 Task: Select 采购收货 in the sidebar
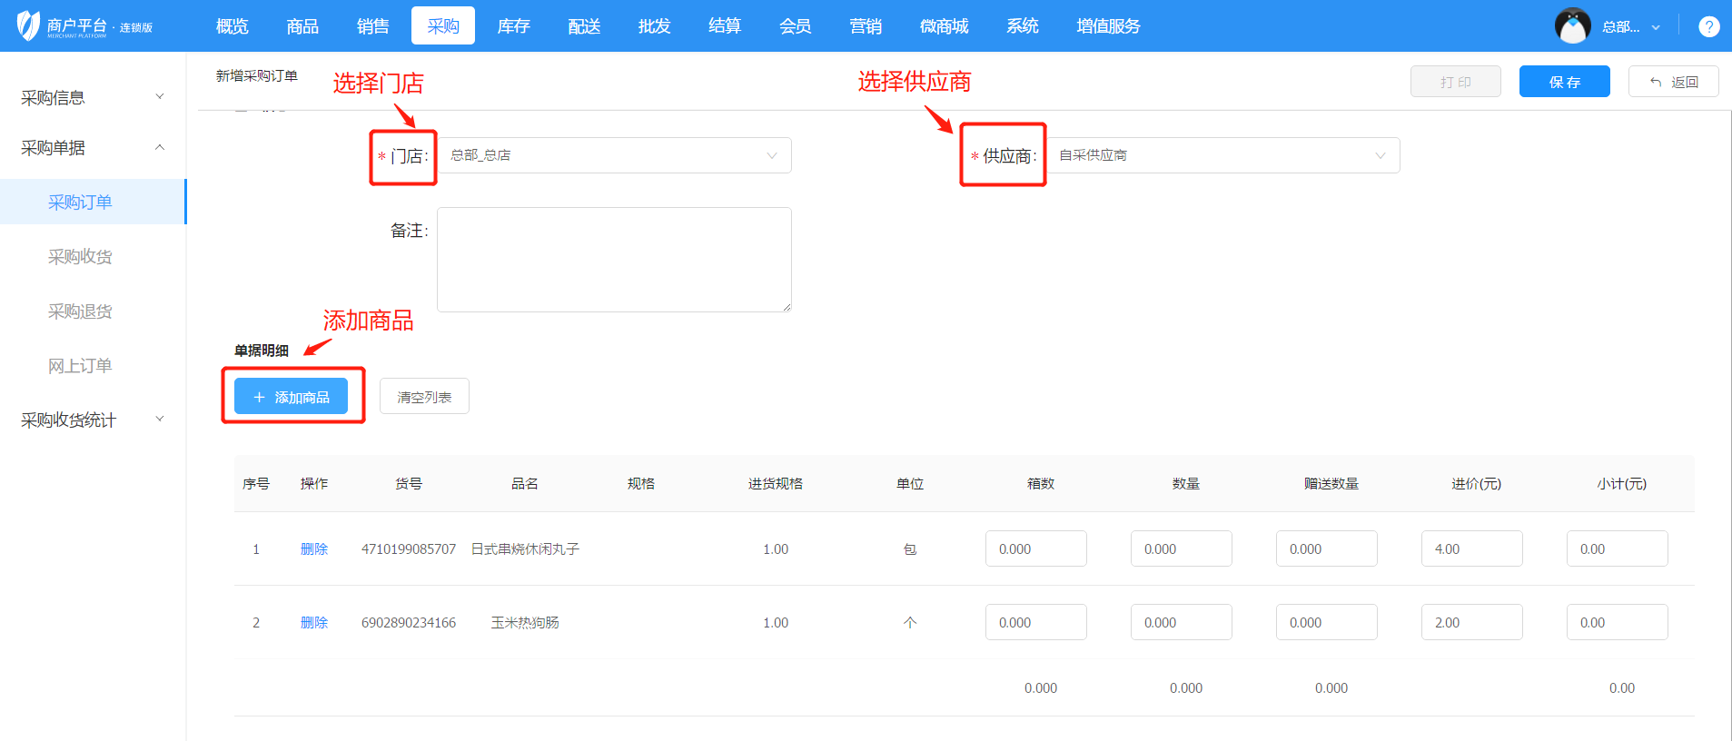pos(80,257)
